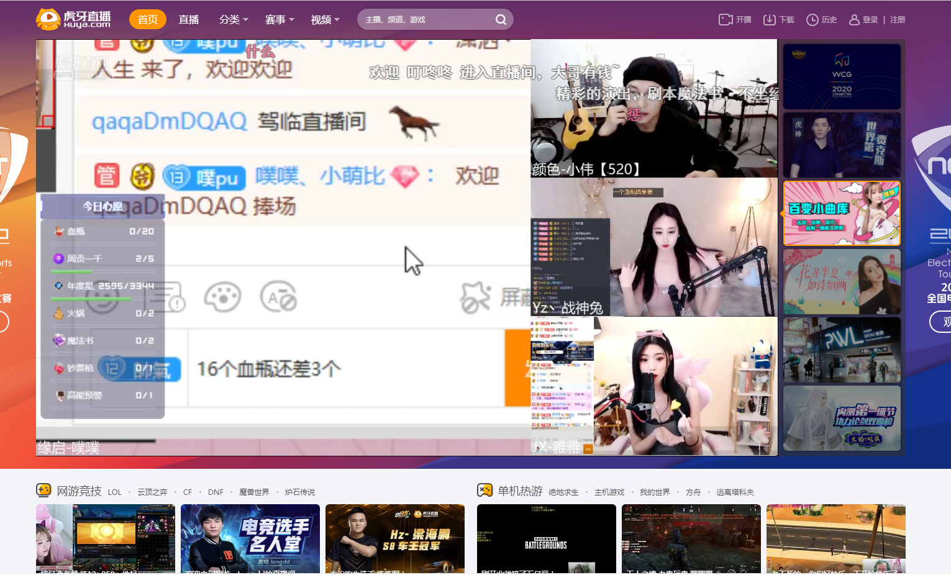The width and height of the screenshot is (951, 575).
Task: Click the 绝地求生 category link
Action: pos(563,492)
